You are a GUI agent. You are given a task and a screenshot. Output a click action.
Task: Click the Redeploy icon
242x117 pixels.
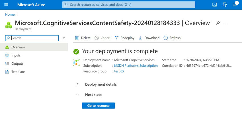point(116,38)
